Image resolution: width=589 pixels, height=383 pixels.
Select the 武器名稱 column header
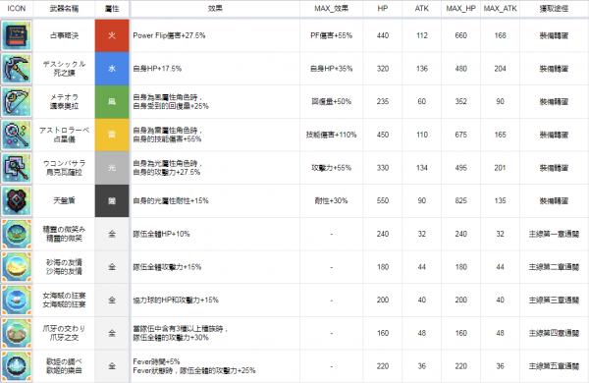[64, 8]
